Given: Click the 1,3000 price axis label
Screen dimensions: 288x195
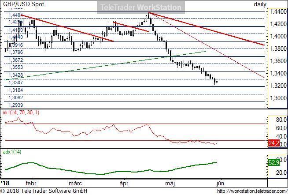Looking at the screenshot, I should (x=278, y=98).
